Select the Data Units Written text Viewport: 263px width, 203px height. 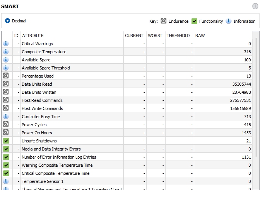pyautogui.click(x=39, y=92)
